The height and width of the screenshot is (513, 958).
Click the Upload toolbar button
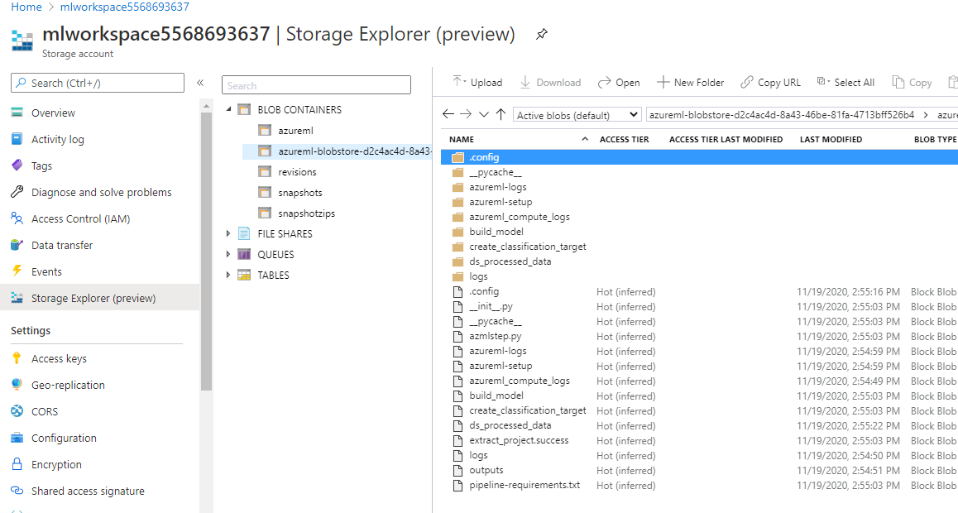coord(478,83)
